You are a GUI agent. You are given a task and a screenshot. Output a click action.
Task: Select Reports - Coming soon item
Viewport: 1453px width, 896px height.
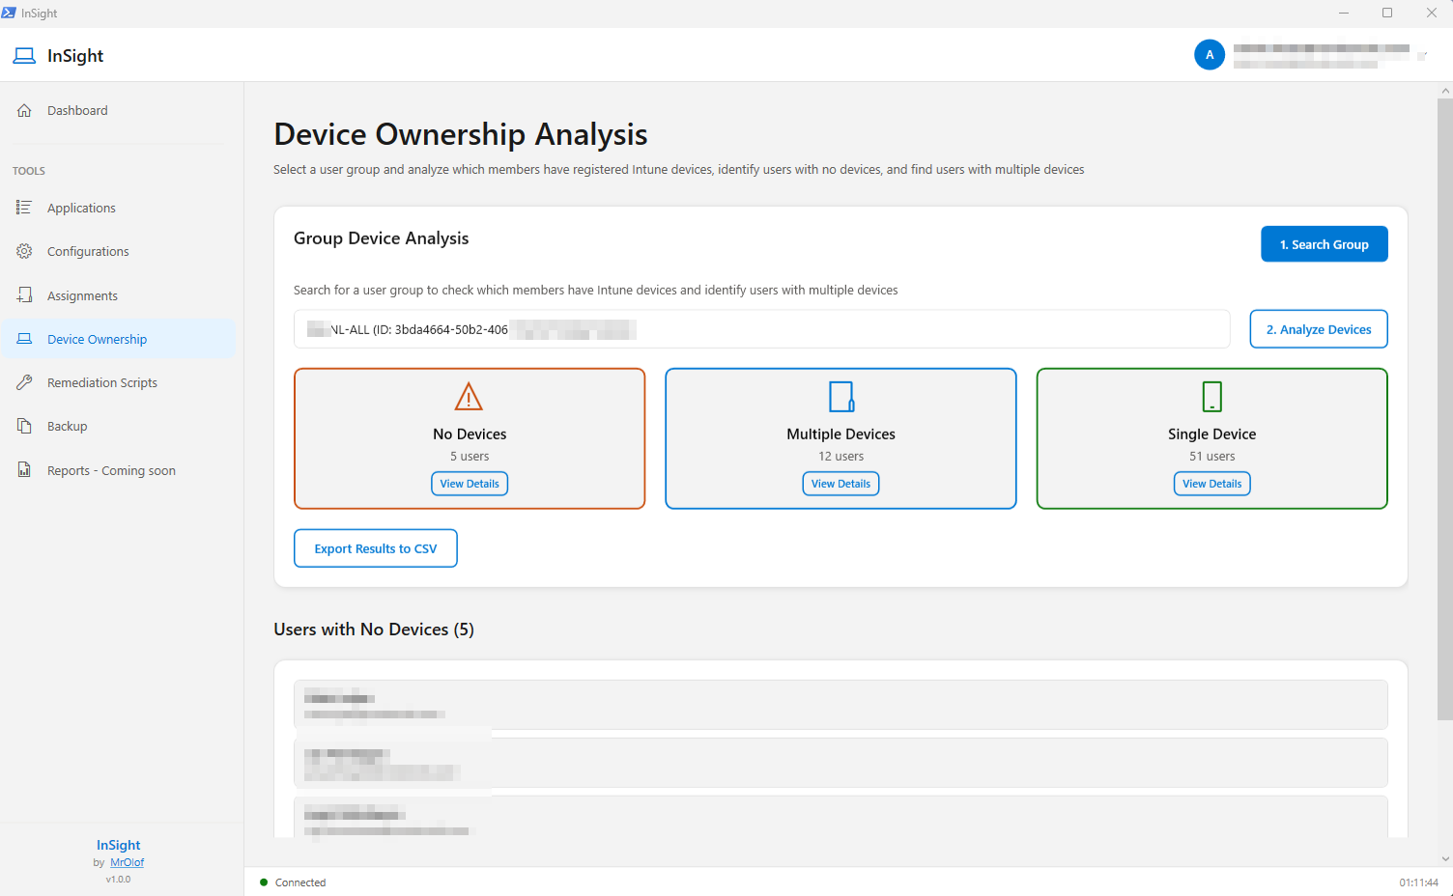pyautogui.click(x=119, y=470)
